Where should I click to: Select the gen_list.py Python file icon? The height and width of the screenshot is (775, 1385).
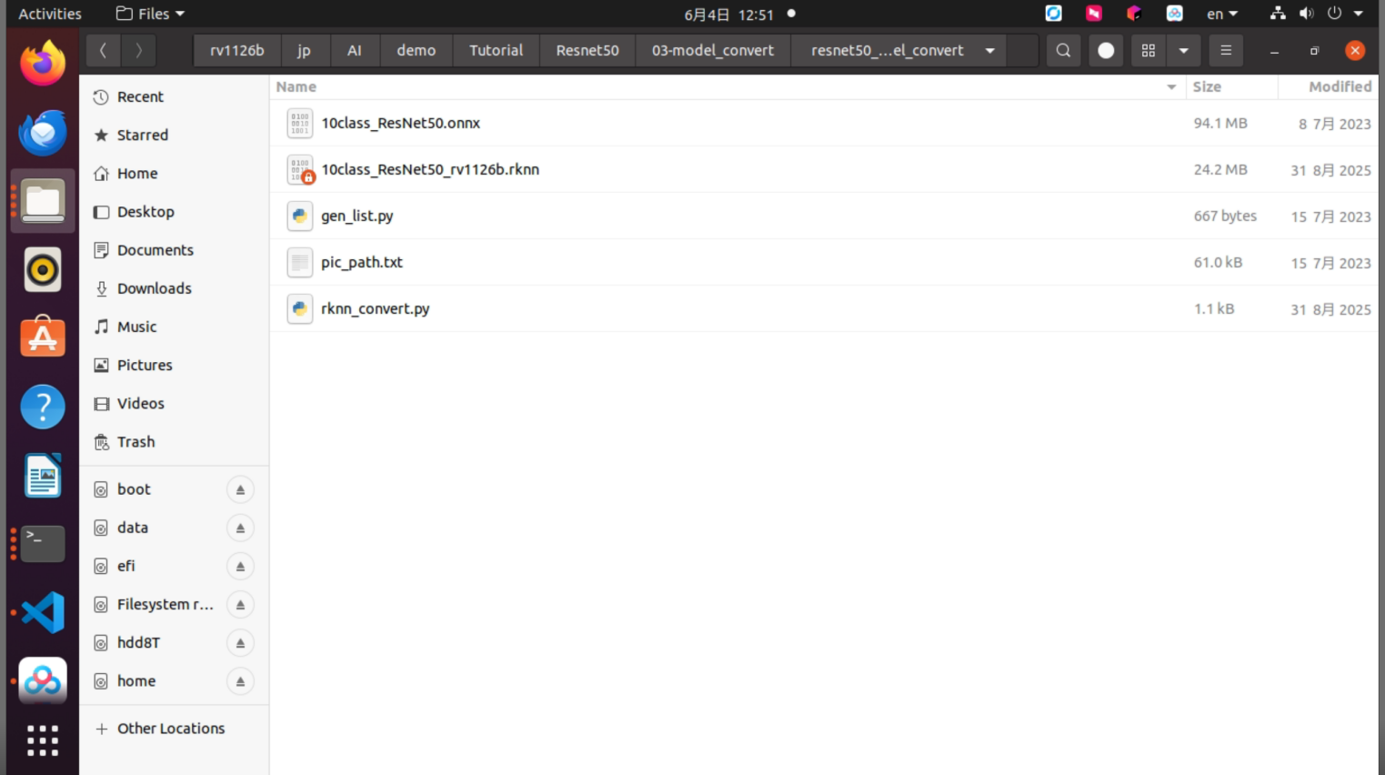click(x=300, y=216)
